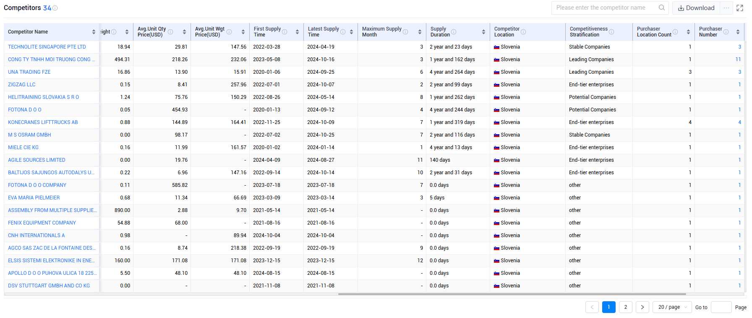Click info icon on Maximum Supply Month
The image size is (752, 318).
tap(405, 32)
